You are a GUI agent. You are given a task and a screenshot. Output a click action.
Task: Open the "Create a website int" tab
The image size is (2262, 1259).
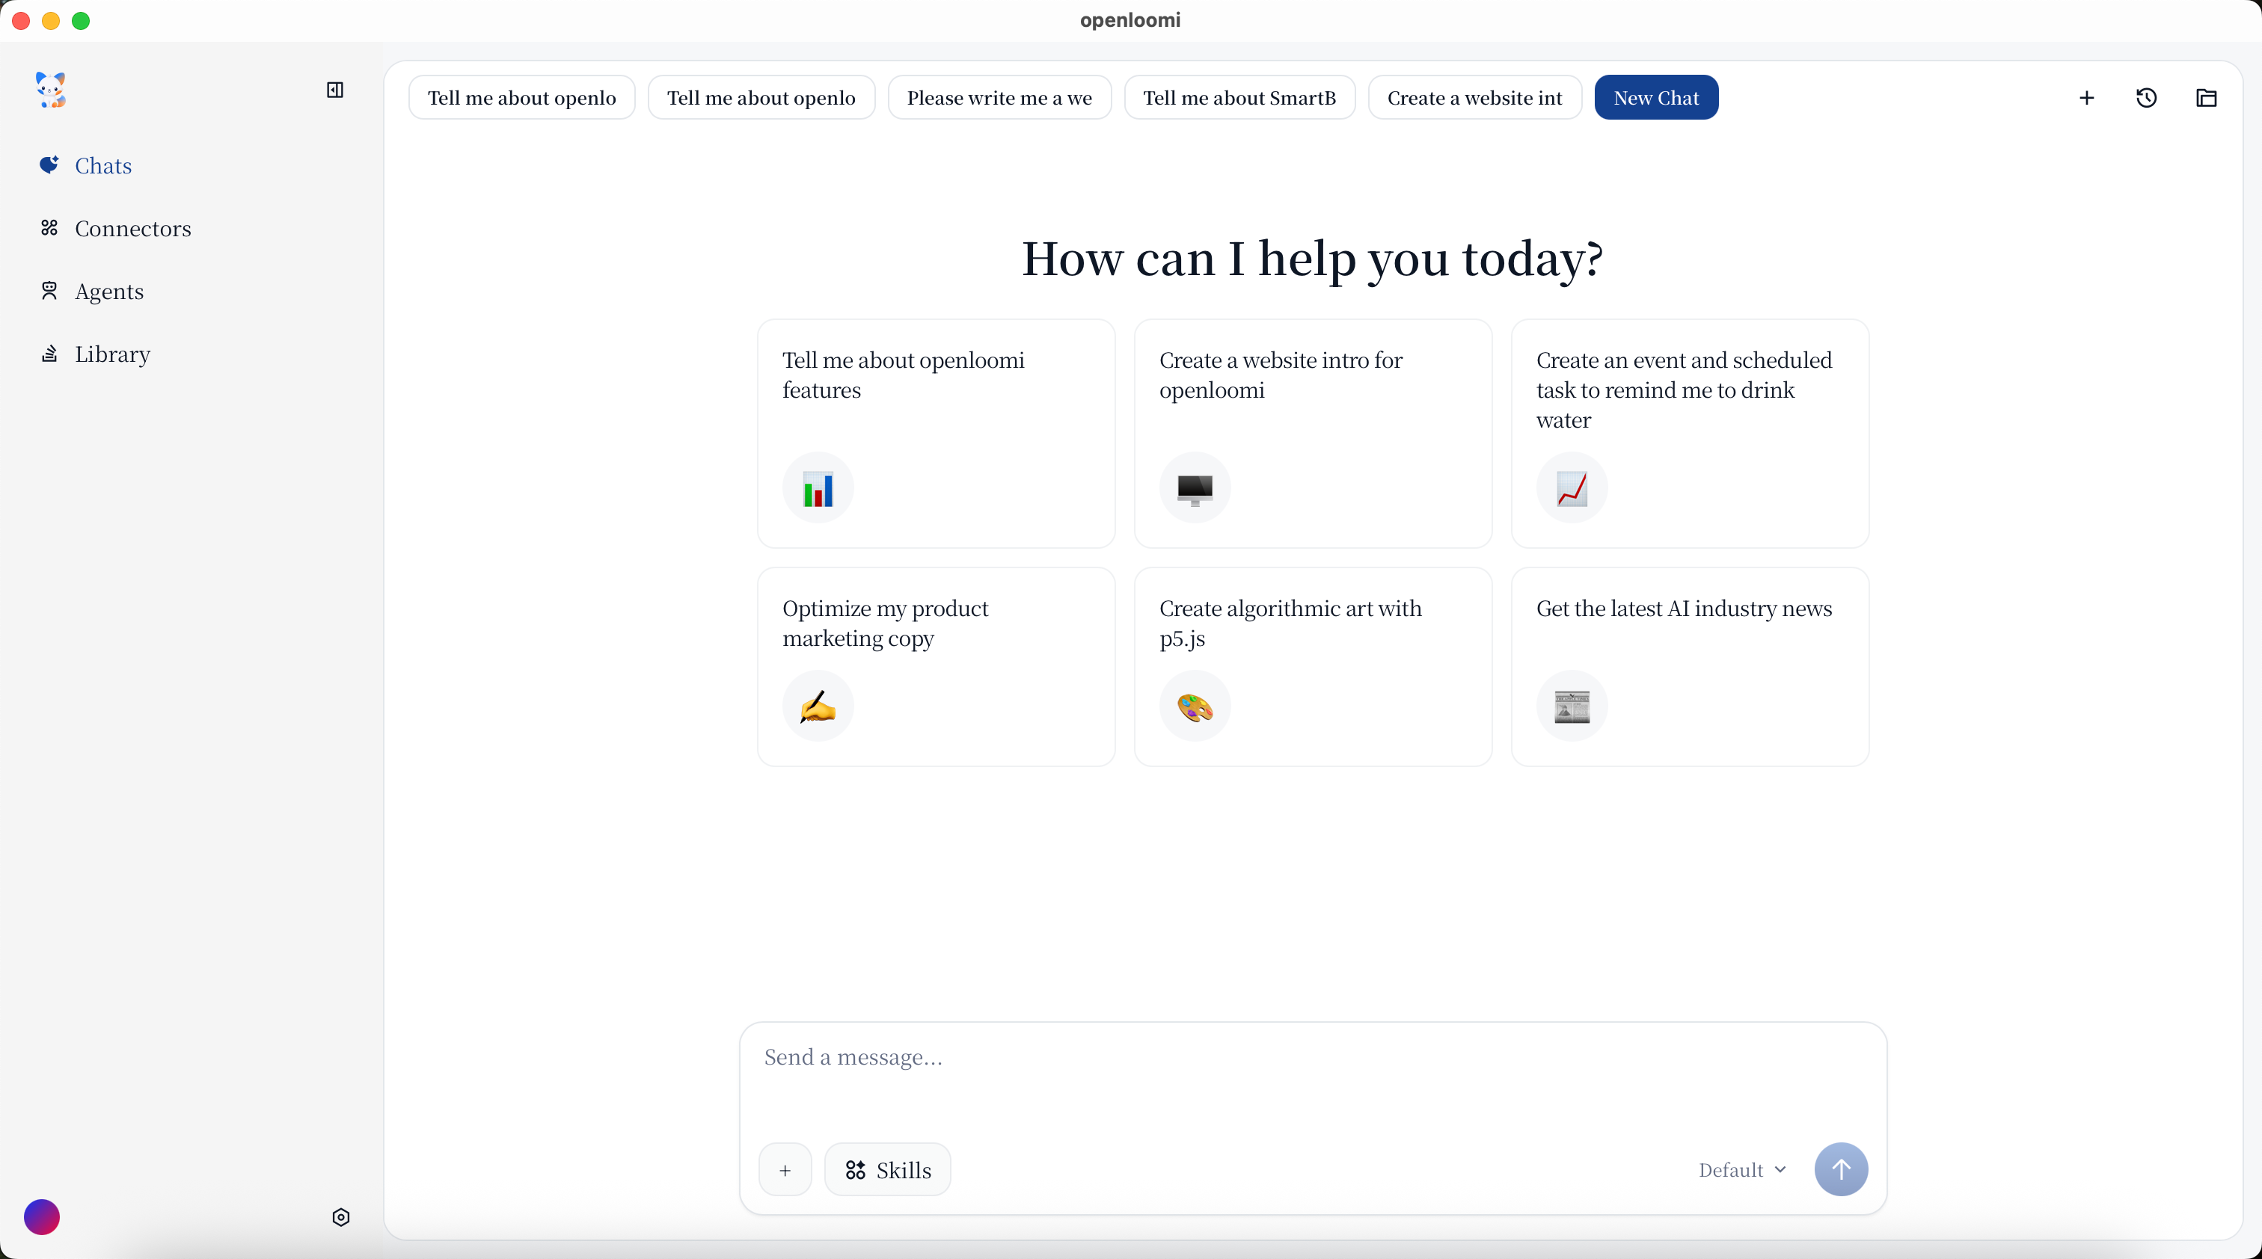(x=1474, y=97)
